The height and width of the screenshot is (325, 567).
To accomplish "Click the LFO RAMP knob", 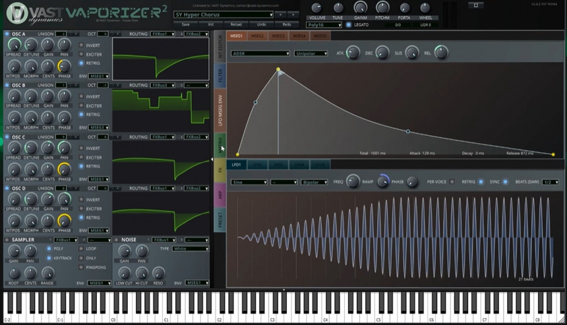I will coord(383,181).
